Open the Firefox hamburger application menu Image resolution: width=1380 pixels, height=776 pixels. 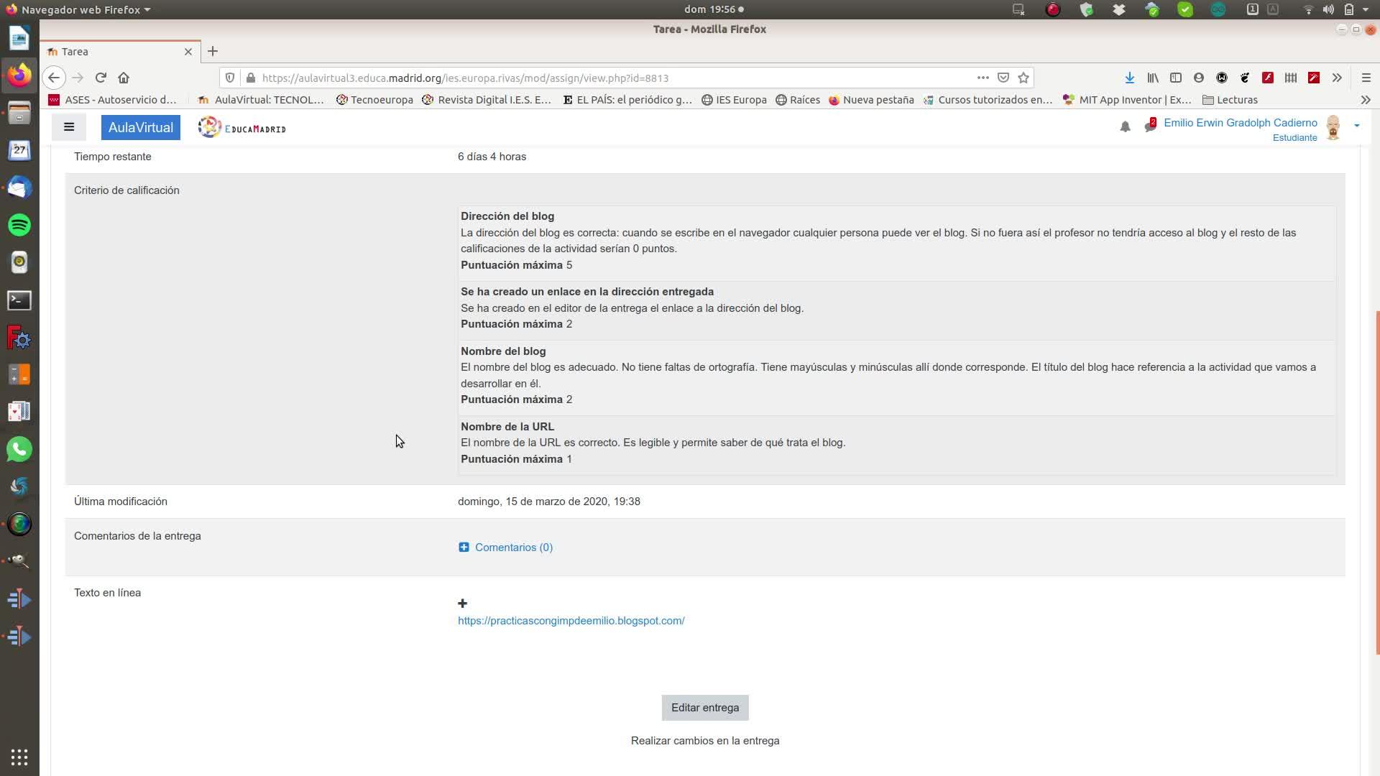coord(1366,78)
